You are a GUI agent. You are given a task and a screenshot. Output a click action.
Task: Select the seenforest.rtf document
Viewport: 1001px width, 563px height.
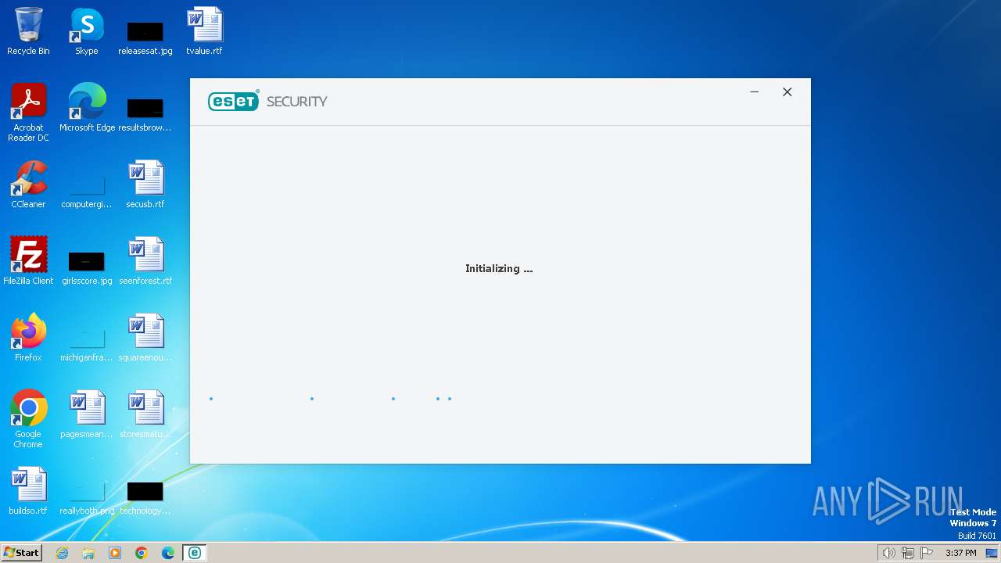click(145, 261)
